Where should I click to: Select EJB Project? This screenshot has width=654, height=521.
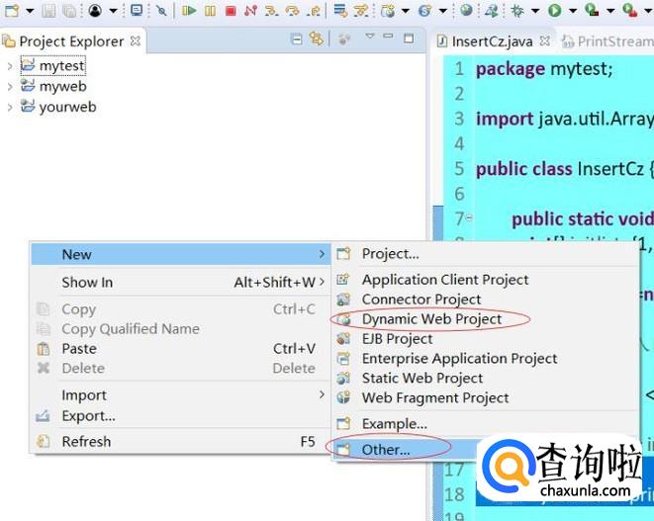[x=486, y=338]
